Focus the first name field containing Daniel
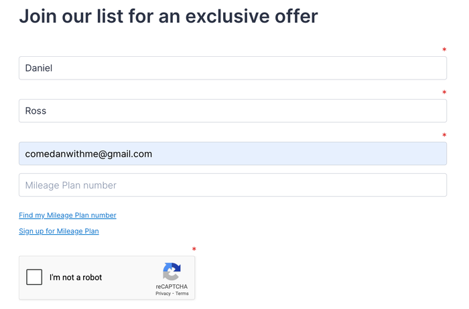469x309 pixels. tap(232, 68)
